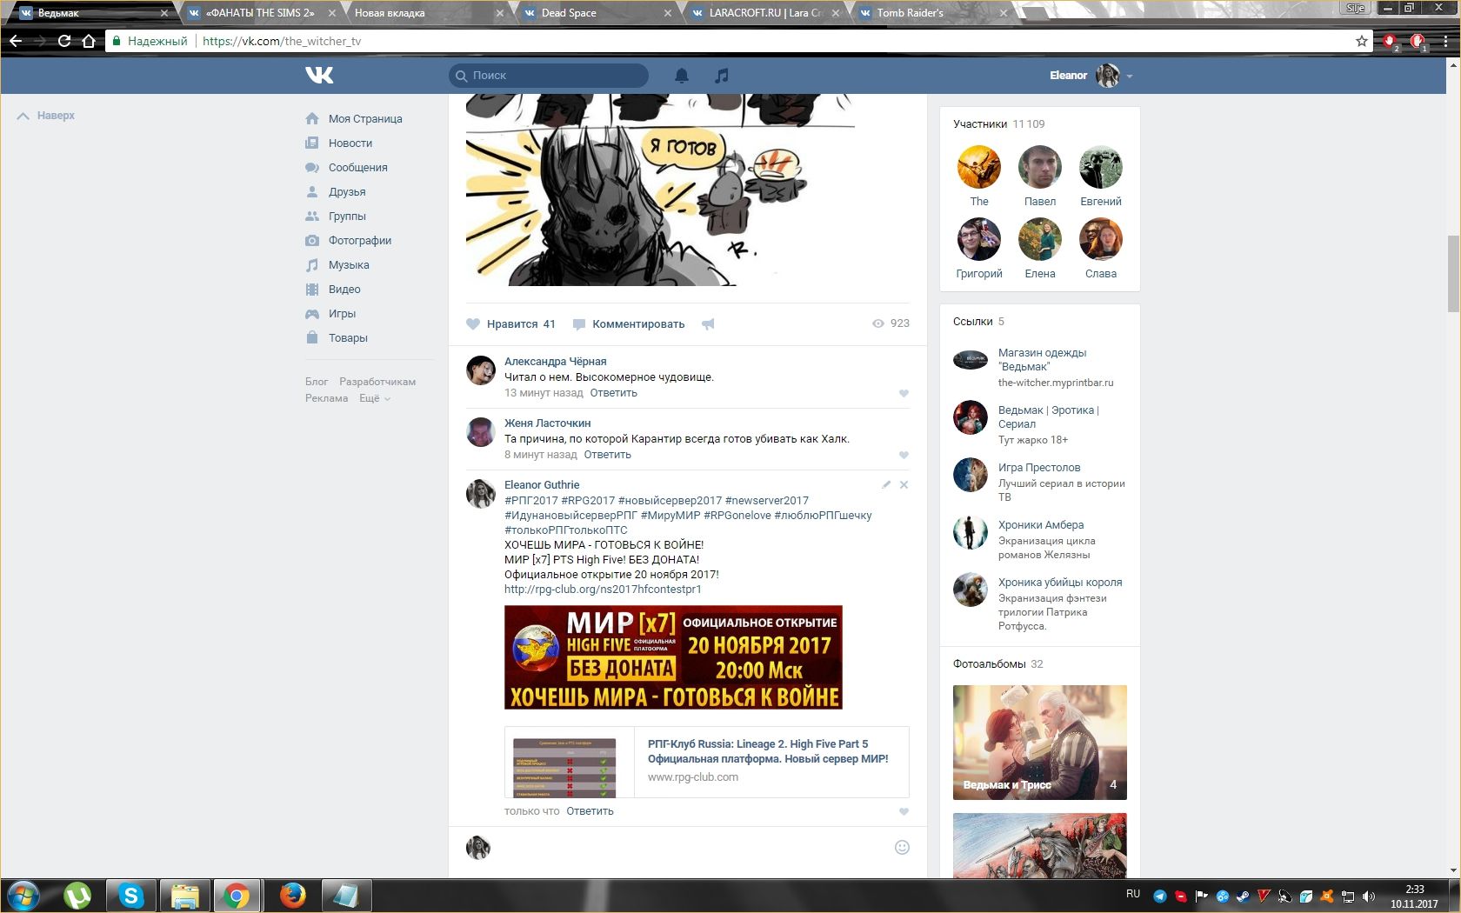Expand the Ещё footer menu

click(x=375, y=398)
